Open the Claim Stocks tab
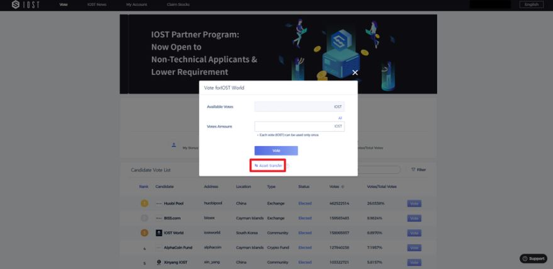Screen dimensions: 553x269 [x=178, y=4]
